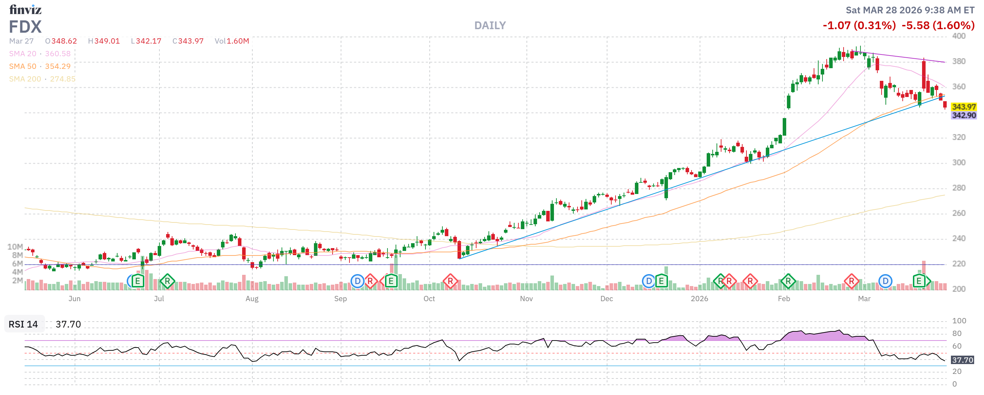Select the green R marker in early February
This screenshot has width=984, height=395.
click(x=788, y=281)
